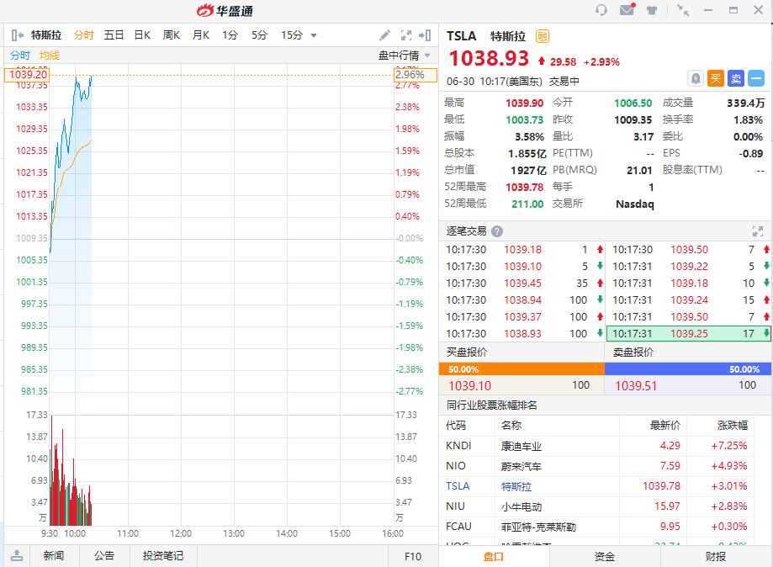Set price alert bell icon
The height and width of the screenshot is (567, 773).
click(x=696, y=78)
